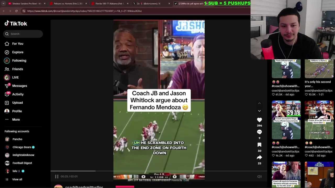The height and width of the screenshot is (188, 335).
Task: Toggle the video mute speaker icon
Action: 259,177
